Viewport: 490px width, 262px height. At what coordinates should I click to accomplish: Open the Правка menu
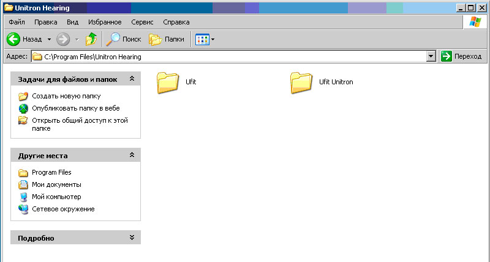(x=45, y=22)
